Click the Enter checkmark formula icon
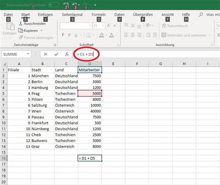This screenshot has width=220, height=185. [57, 54]
